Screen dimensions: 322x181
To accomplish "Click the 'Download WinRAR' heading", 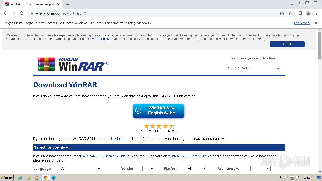I will (65, 85).
